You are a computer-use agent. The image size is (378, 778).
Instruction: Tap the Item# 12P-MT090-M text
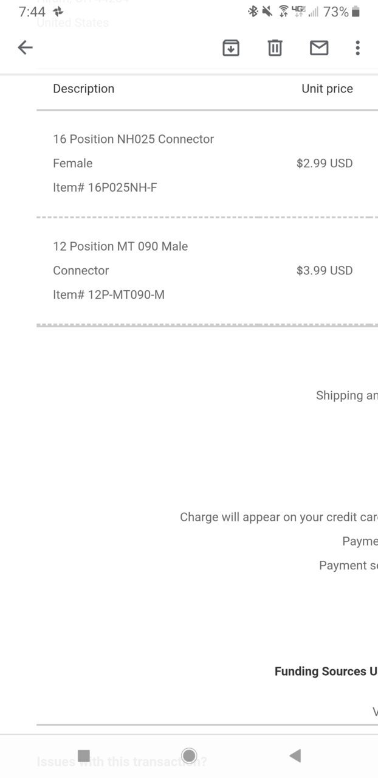[109, 295]
